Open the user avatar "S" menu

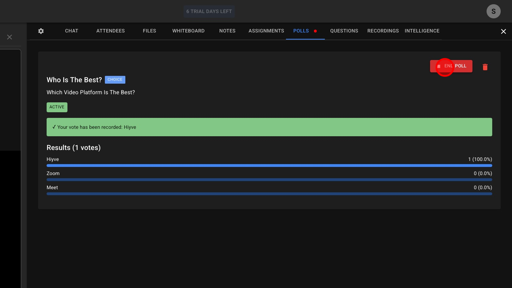[x=493, y=11]
